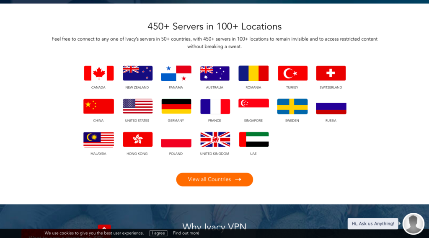Click the UNITED STATES label
Image resolution: width=429 pixels, height=238 pixels.
tap(137, 121)
